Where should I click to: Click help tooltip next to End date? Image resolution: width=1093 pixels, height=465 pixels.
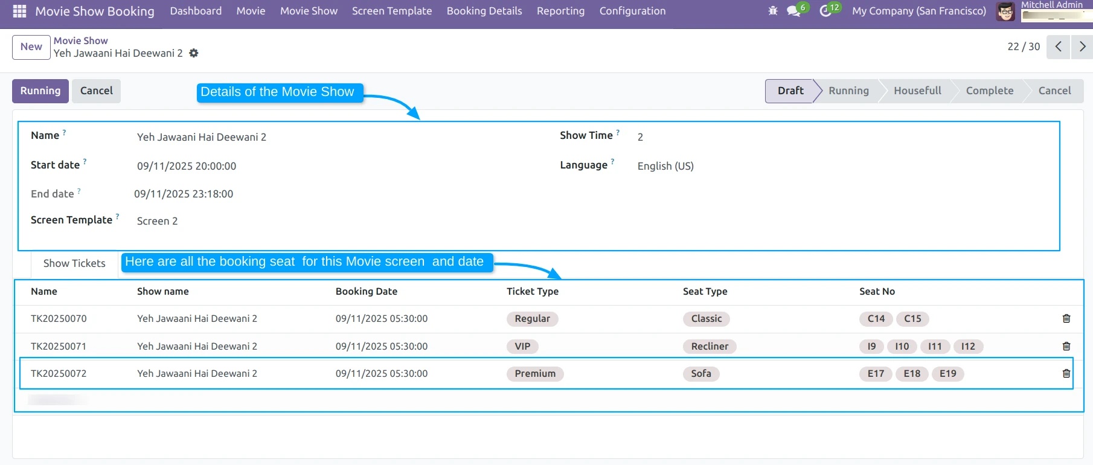click(x=79, y=191)
